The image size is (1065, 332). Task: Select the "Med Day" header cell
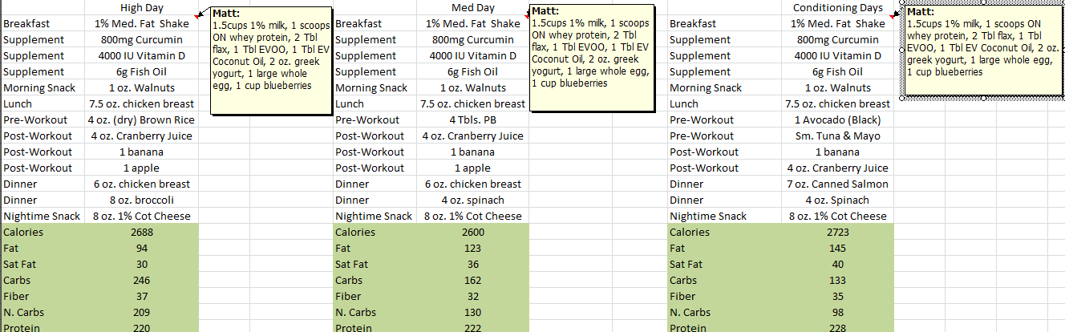[472, 8]
